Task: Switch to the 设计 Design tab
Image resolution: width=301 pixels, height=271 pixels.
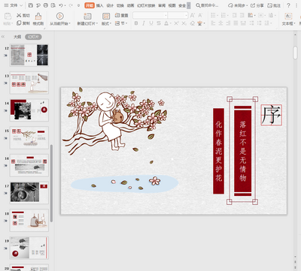Action: (110, 5)
